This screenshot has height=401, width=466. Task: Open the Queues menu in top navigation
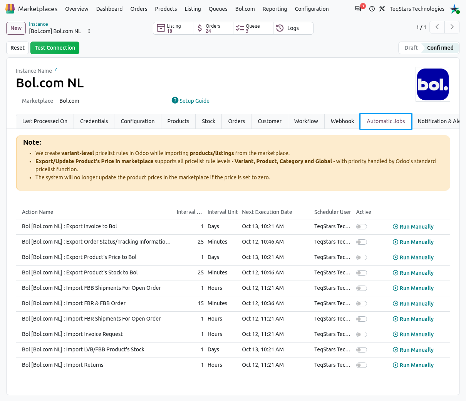(x=218, y=9)
